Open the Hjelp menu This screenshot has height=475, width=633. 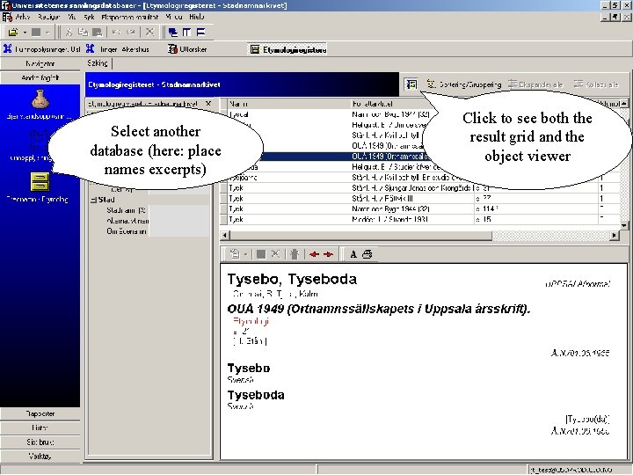click(197, 17)
